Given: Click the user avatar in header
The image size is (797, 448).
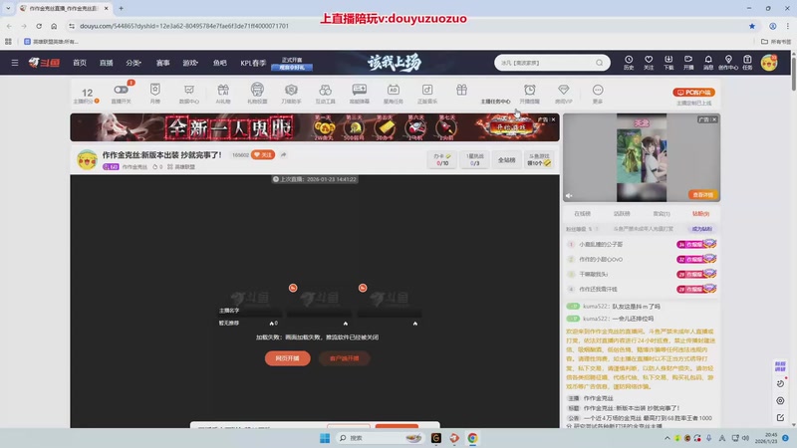Looking at the screenshot, I should [x=769, y=63].
